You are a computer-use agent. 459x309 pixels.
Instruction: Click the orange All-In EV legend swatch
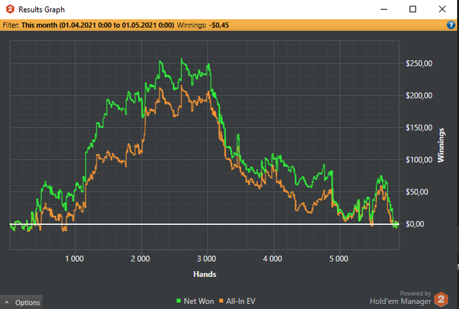click(x=221, y=300)
